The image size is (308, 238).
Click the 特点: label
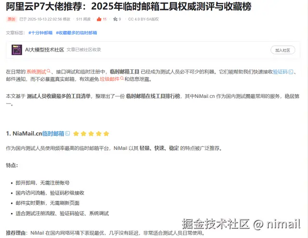pos(12,165)
